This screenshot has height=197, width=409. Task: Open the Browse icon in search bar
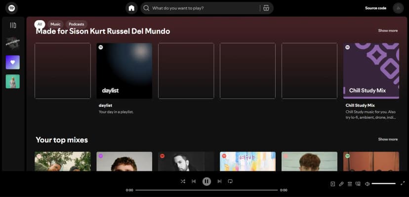(x=266, y=8)
